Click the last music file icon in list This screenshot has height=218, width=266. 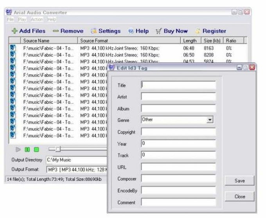click(13, 135)
